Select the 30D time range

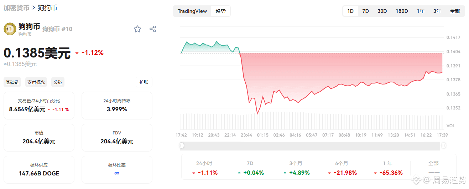382,11
